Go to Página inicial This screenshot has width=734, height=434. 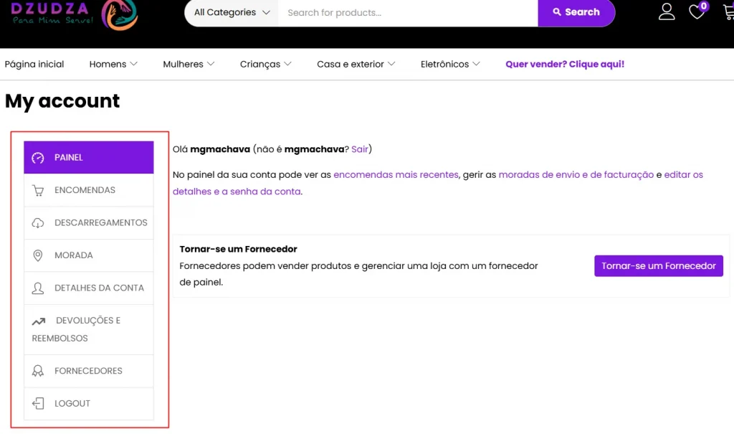34,65
